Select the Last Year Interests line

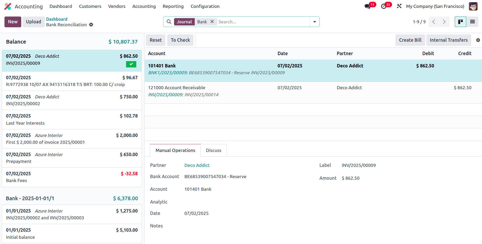coord(72,120)
